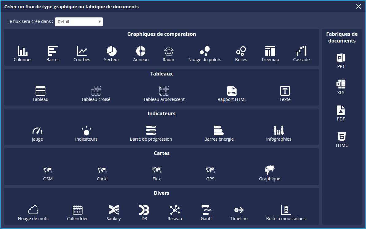This screenshot has height=229, width=366.
Task: Select the OSM map type
Action: click(48, 174)
